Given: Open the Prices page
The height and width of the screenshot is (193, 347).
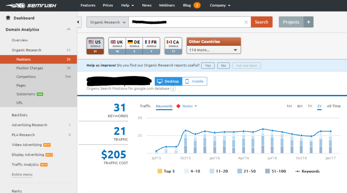Looking at the screenshot, I should point(108,5).
